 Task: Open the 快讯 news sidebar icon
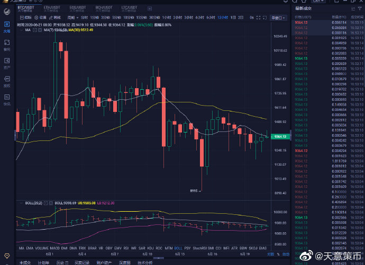[x=7, y=99]
